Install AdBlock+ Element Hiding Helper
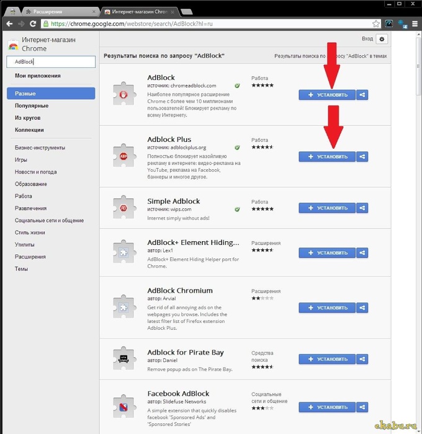Viewport: 422px width, 434px height. [x=327, y=253]
